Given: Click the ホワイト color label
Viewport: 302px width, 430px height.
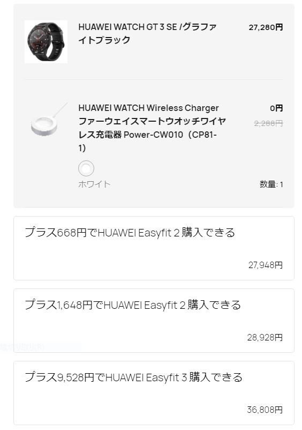Looking at the screenshot, I should point(94,184).
